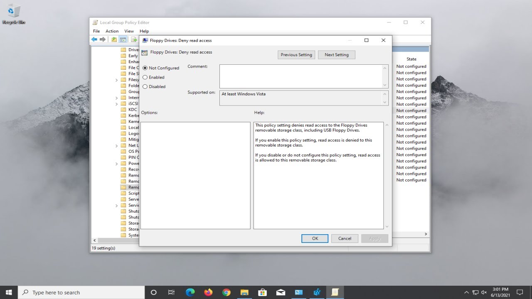Go back using the blue left arrow toolbar icon
Image resolution: width=532 pixels, height=299 pixels.
tap(94, 39)
